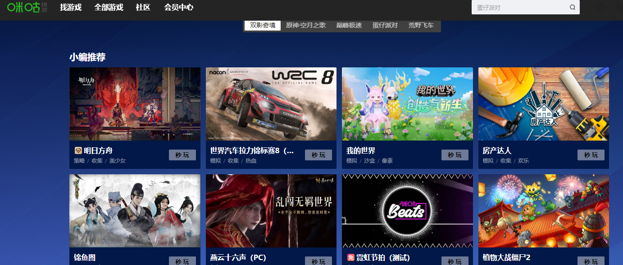The height and width of the screenshot is (265, 623).
Task: Click the Migu Kuaiyou logo
Action: pyautogui.click(x=27, y=7)
